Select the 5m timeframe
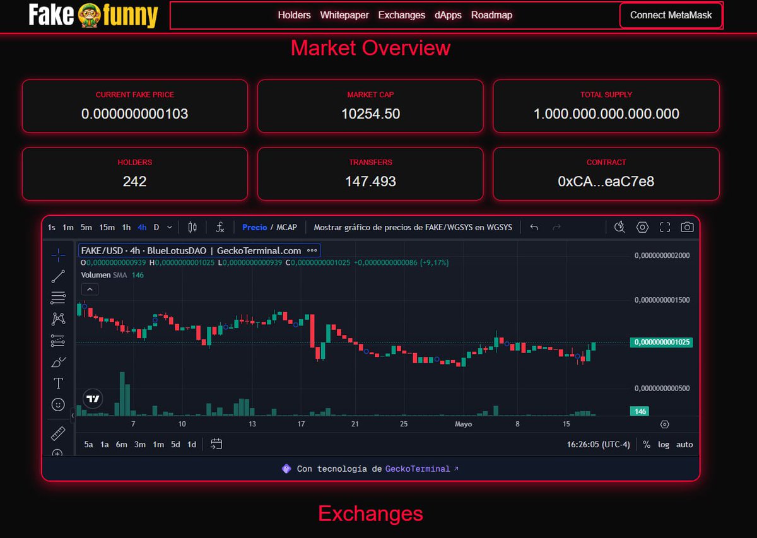The image size is (757, 538). pos(86,227)
